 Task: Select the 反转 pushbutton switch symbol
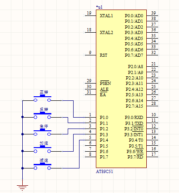(x=42, y=115)
